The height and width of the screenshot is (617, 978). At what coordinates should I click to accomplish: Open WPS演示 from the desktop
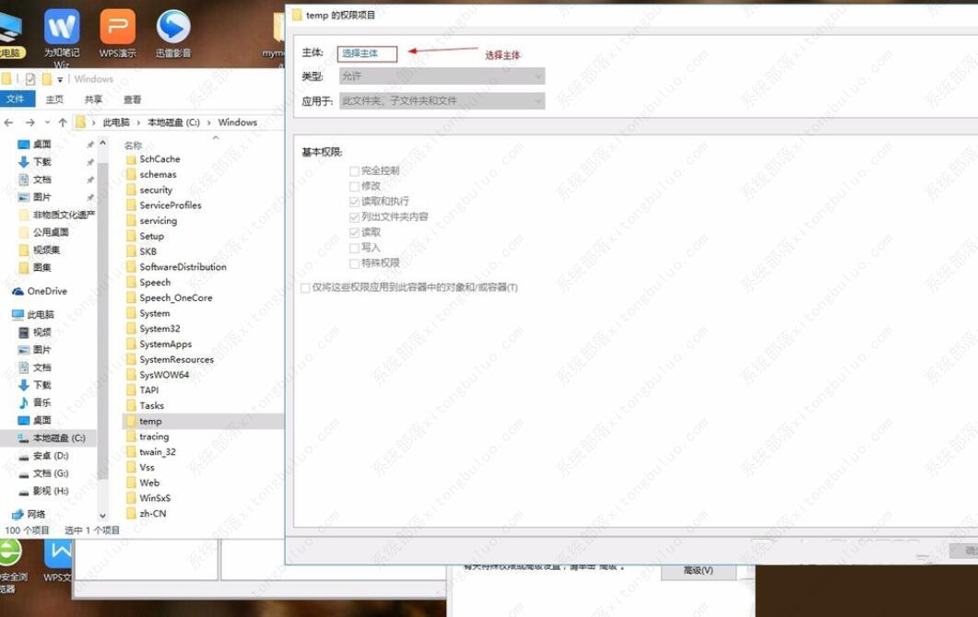116,28
